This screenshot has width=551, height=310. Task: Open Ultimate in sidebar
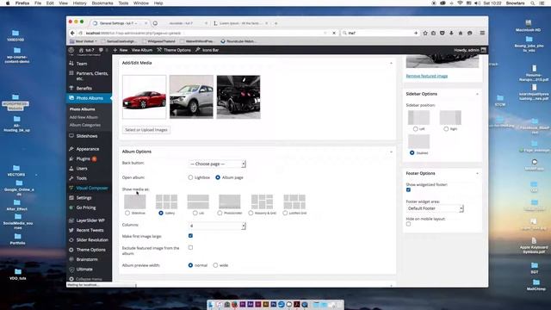click(84, 270)
